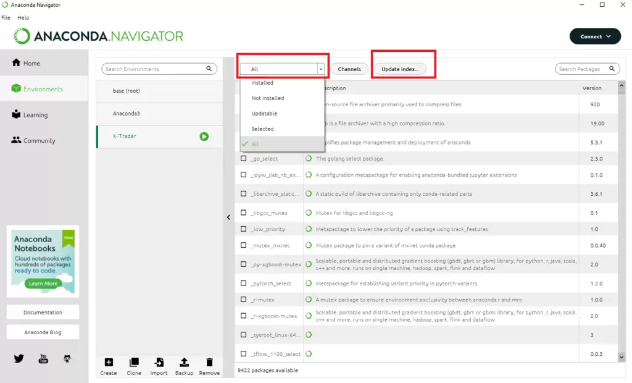Open the GitHub link icon
The width and height of the screenshot is (632, 383).
[67, 358]
